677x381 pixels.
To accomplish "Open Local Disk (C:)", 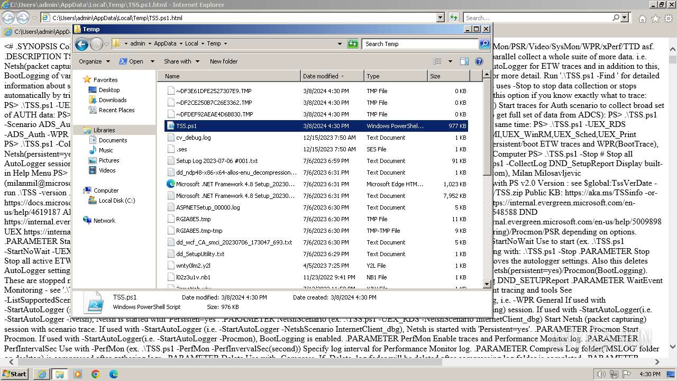I will coord(116,201).
